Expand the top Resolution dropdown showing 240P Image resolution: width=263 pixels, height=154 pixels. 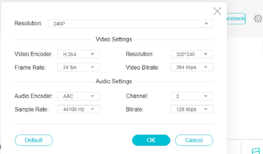131,24
